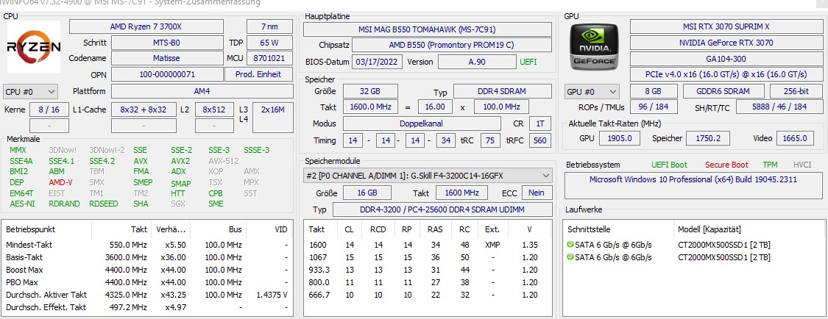Click the Betriebspunkt column header
This screenshot has width=828, height=319.
(31, 229)
